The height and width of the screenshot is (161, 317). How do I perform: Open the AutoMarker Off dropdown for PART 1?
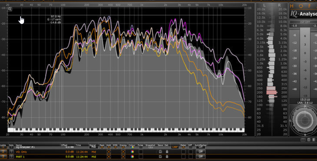point(200,156)
